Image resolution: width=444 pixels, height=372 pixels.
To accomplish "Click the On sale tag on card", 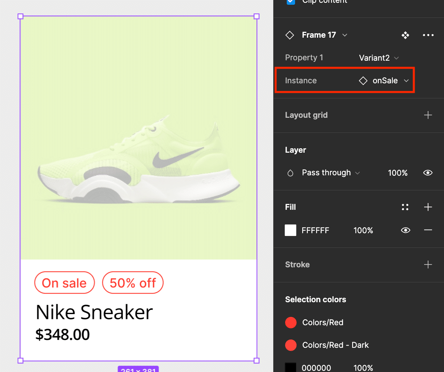I will [64, 283].
